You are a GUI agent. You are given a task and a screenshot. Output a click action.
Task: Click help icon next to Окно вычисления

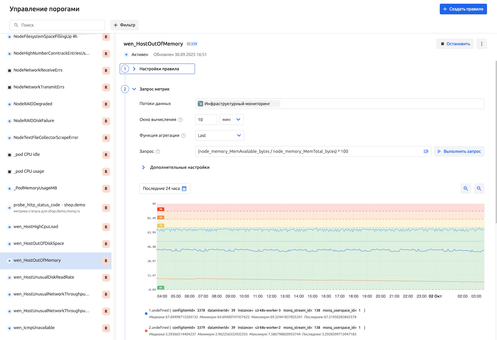click(x=180, y=120)
